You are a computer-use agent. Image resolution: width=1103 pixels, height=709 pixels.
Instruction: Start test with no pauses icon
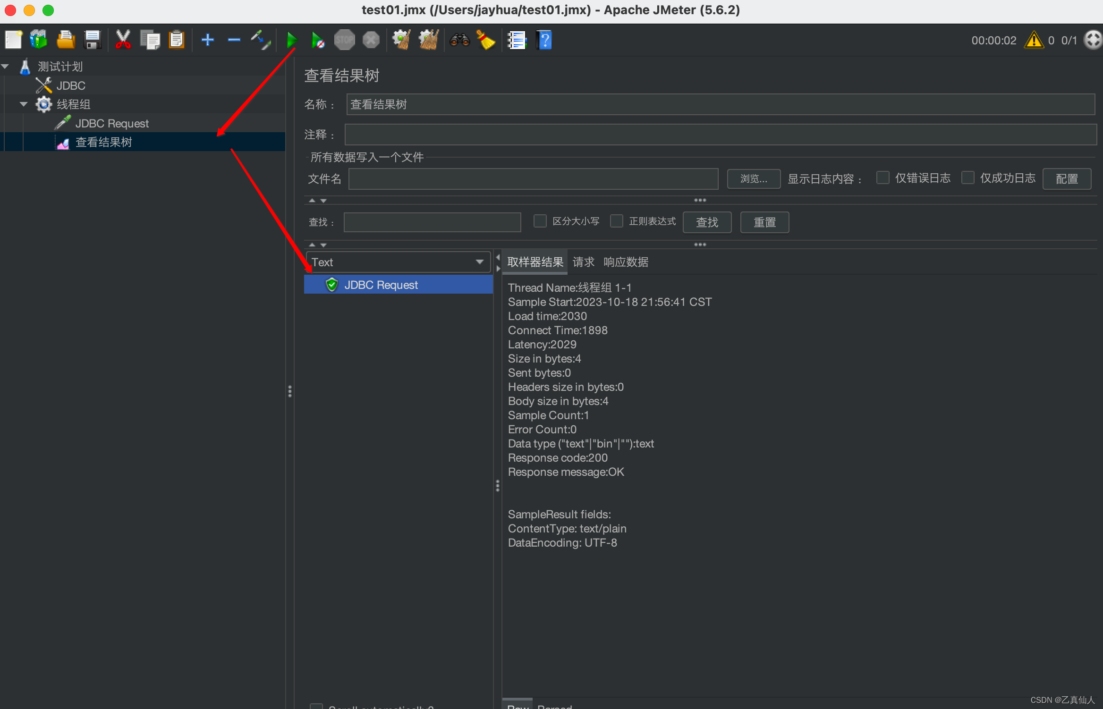coord(318,40)
